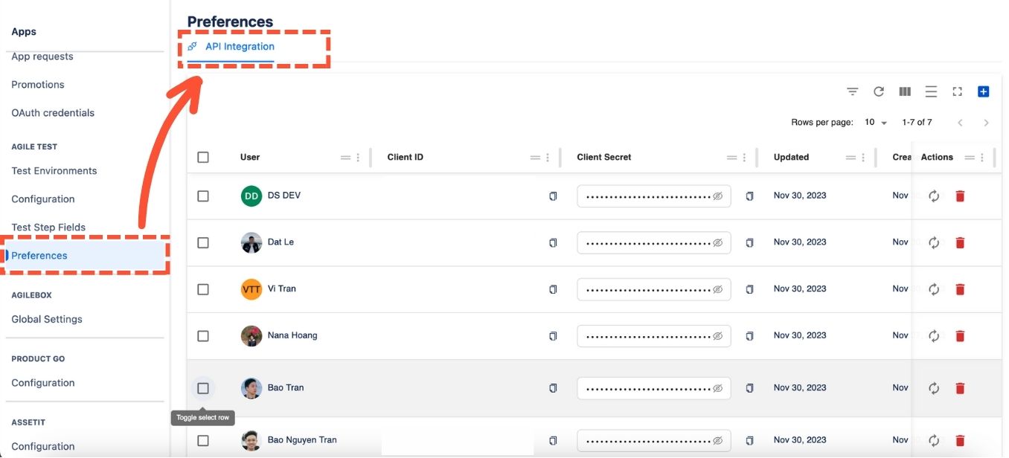Switch to the API Integration tab
1009x458 pixels.
(240, 47)
